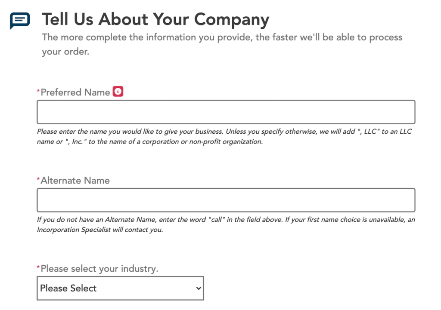The width and height of the screenshot is (441, 310).
Task: Click inside the Preferred Name text field
Action: pos(226,112)
